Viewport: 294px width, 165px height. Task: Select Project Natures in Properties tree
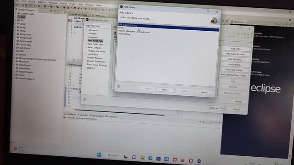point(95,58)
